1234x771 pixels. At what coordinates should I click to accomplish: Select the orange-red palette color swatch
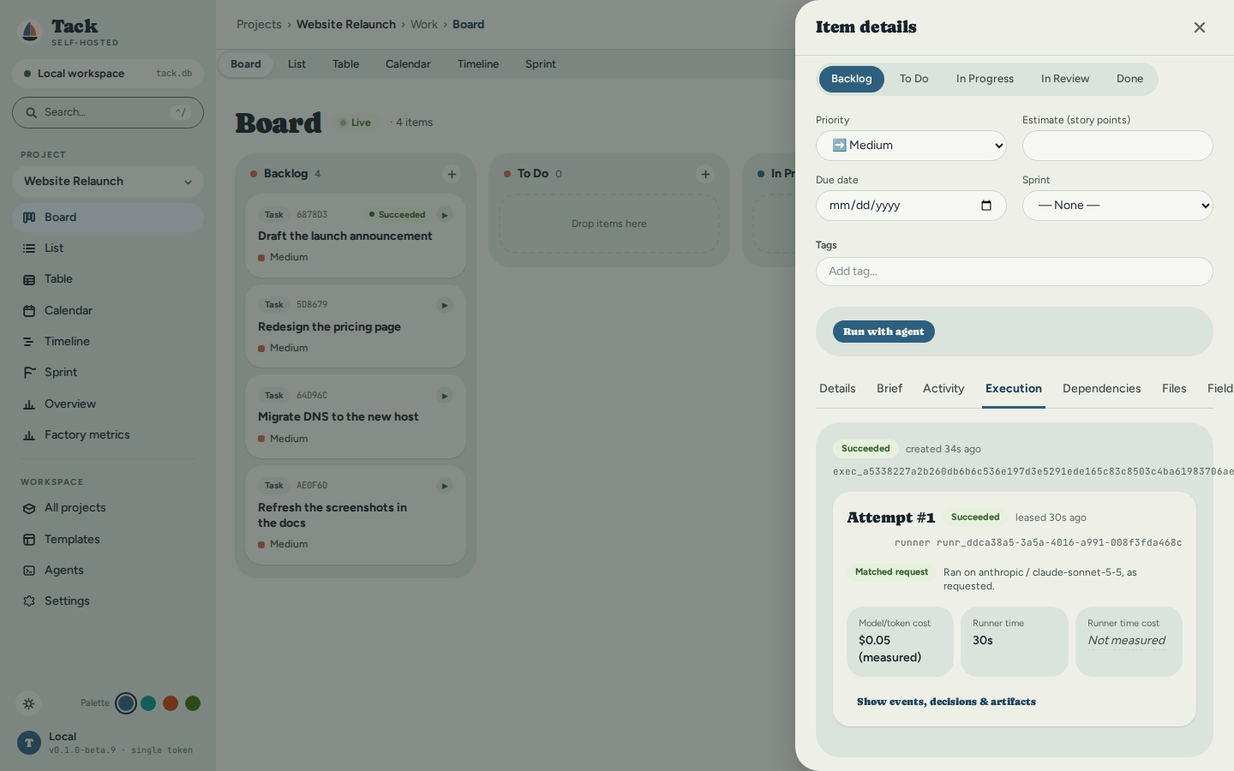click(x=171, y=703)
